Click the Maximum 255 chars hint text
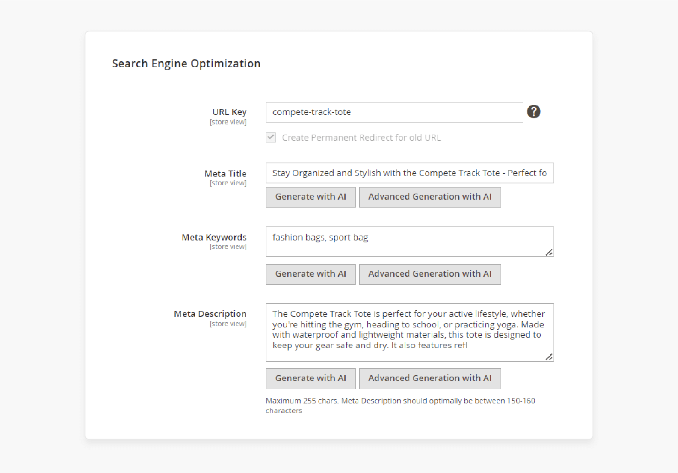This screenshot has width=678, height=473. click(x=400, y=405)
